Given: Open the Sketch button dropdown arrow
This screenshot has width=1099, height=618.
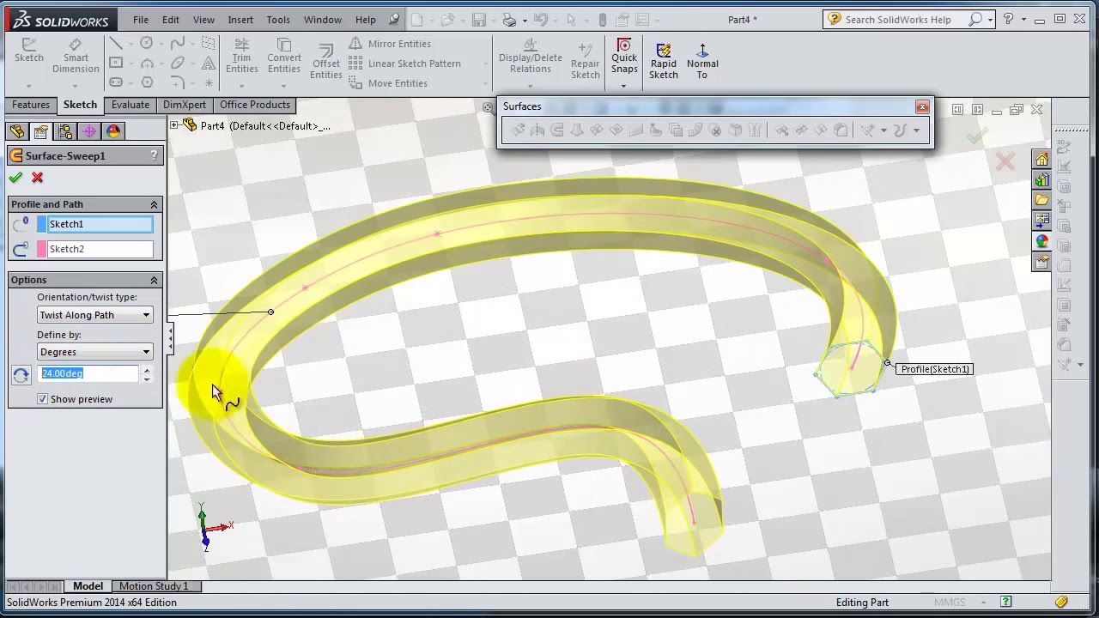Looking at the screenshot, I should pyautogui.click(x=28, y=85).
